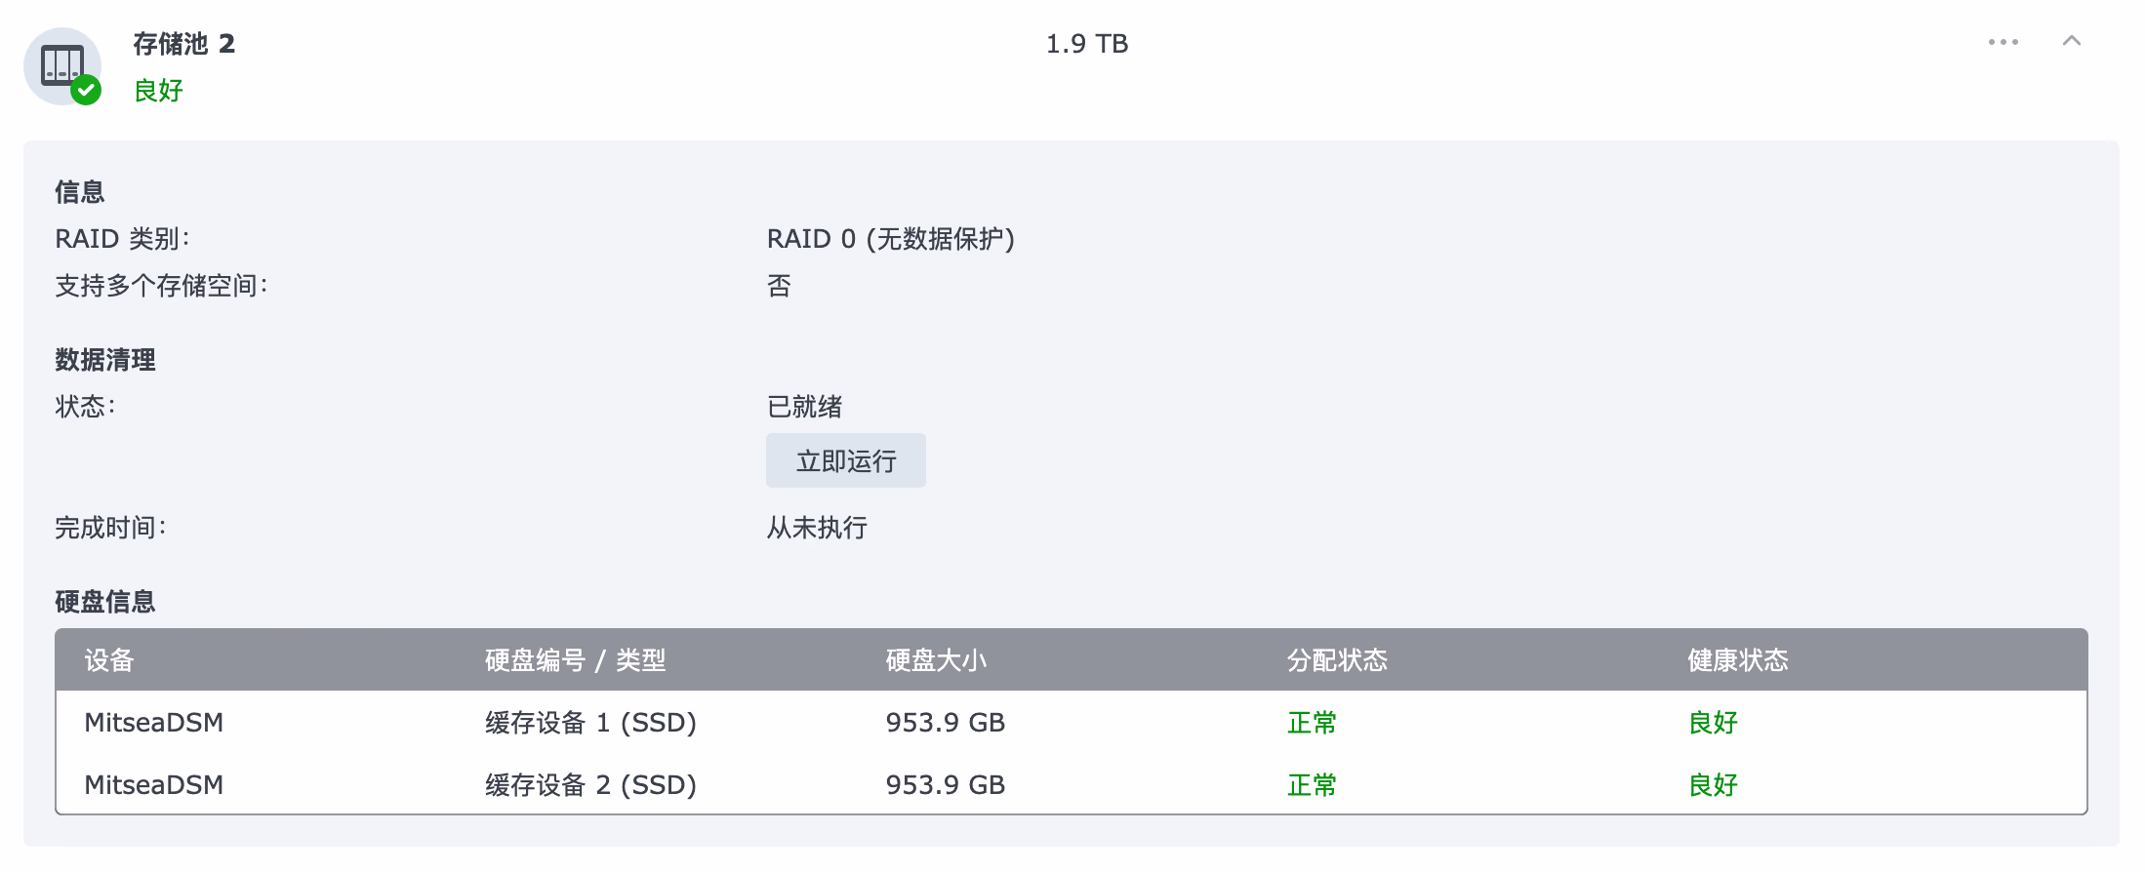Select the 缓存设备 1 (SSD) row
Viewport: 2145px width, 872px height.
[590, 723]
